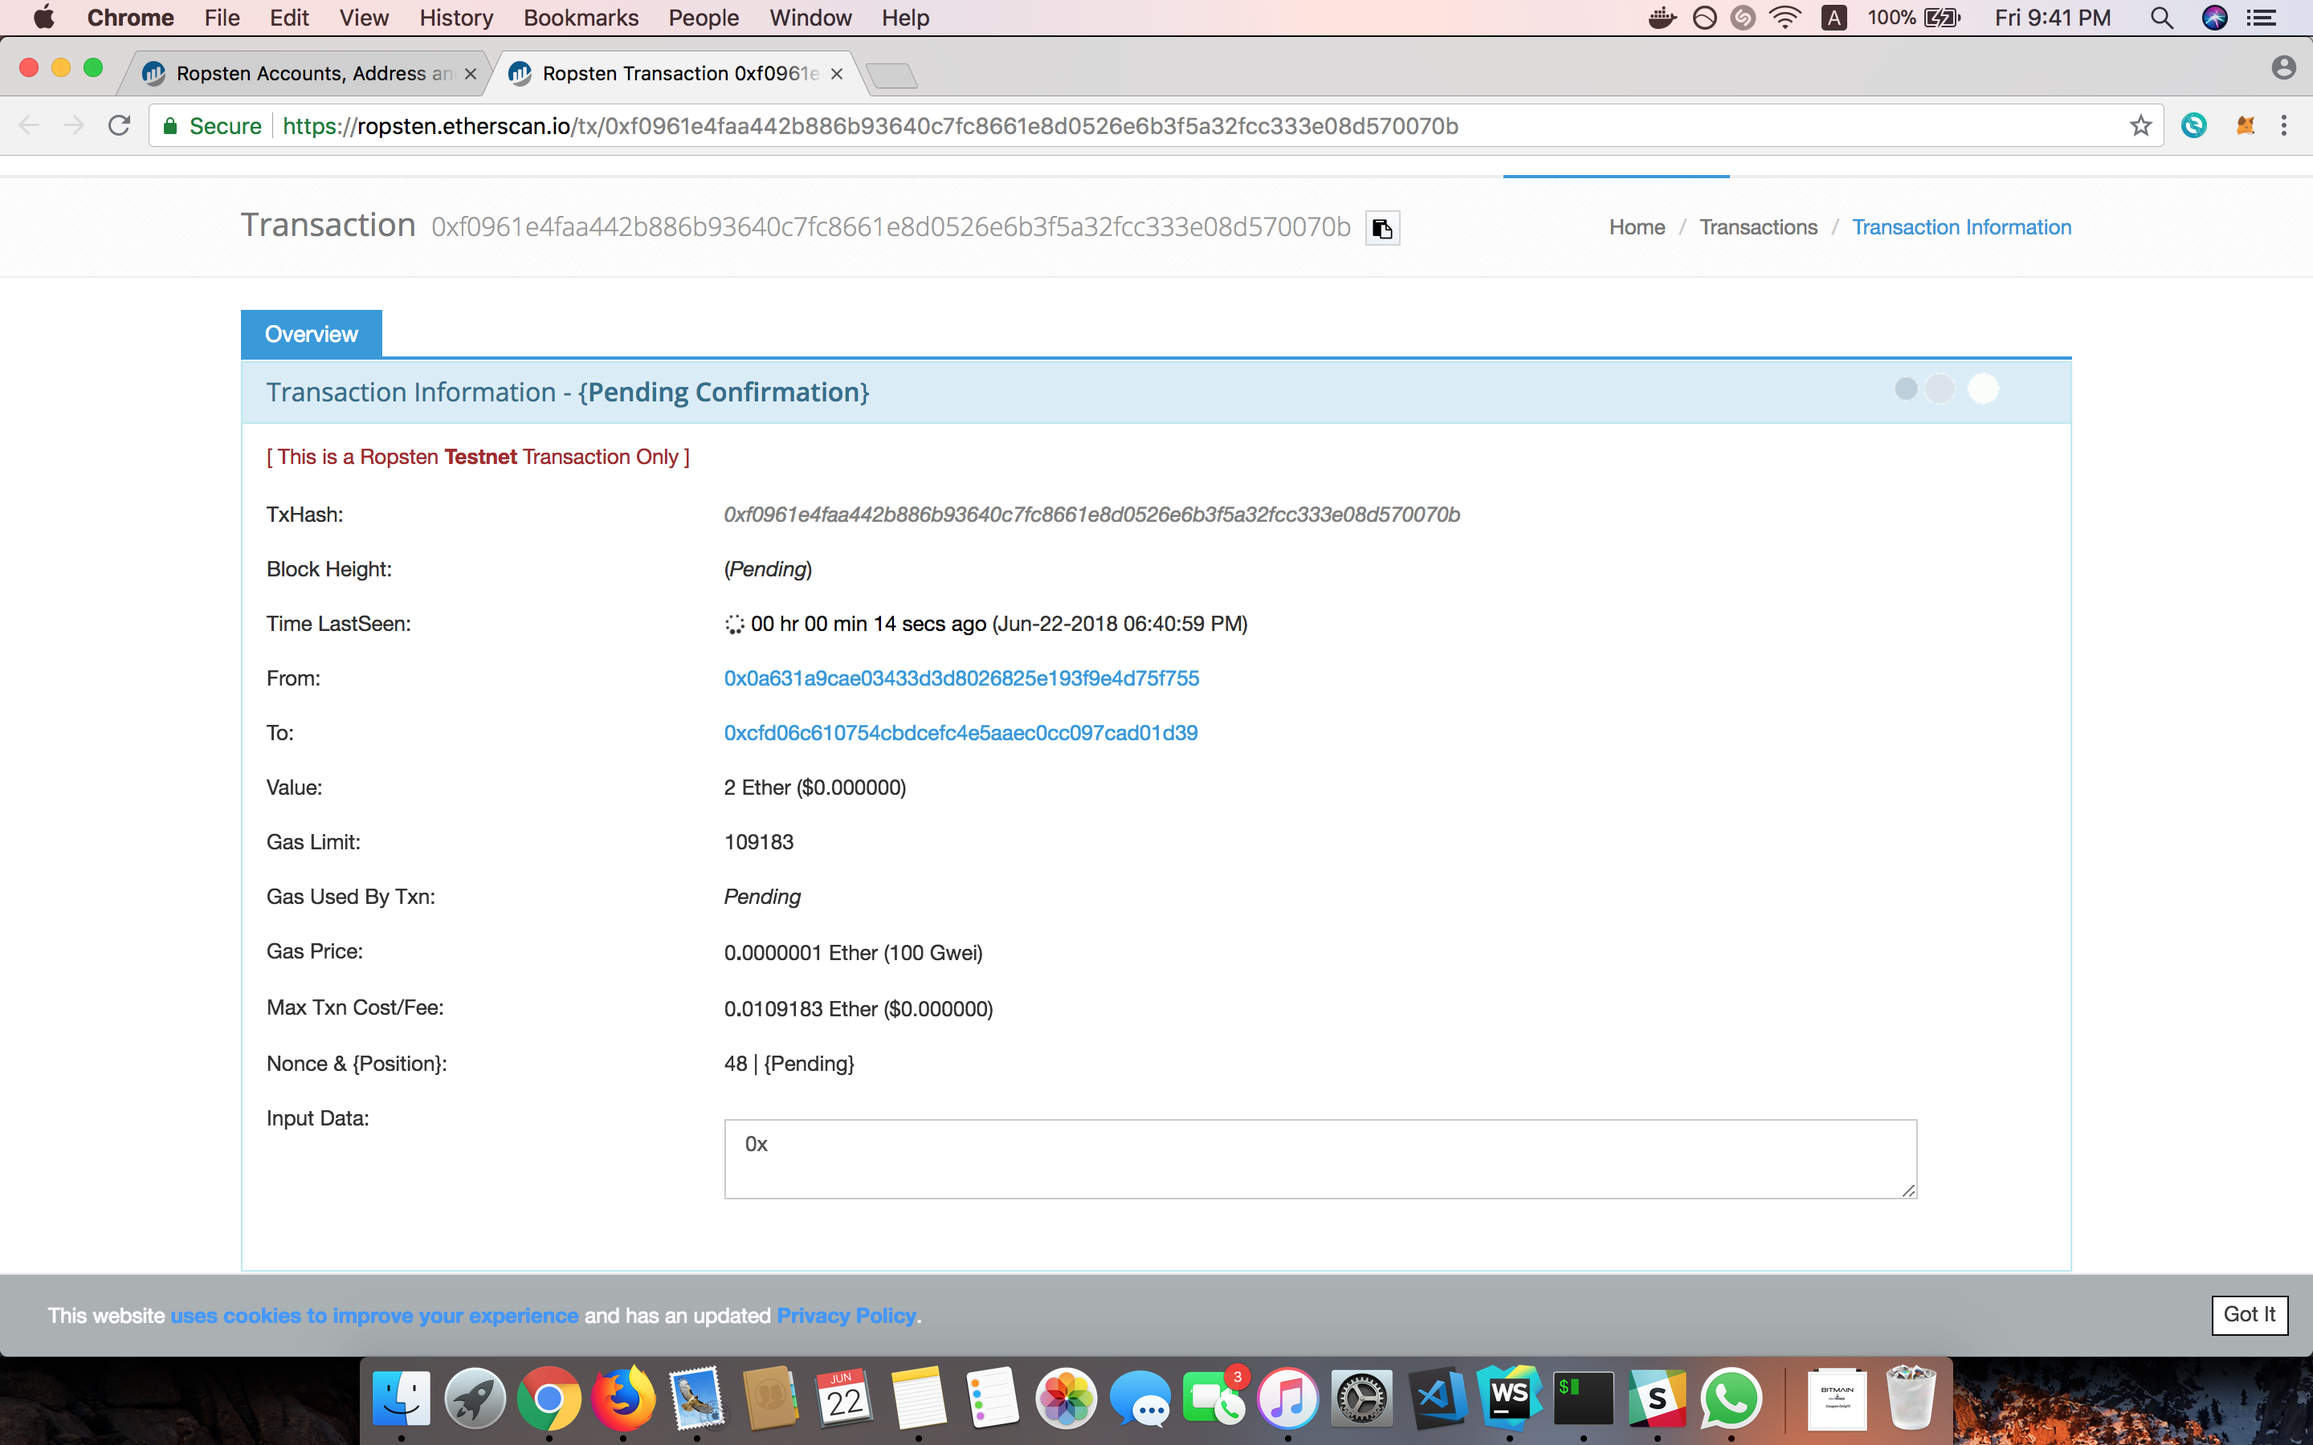
Task: Click the browser address bar URL
Action: pos(870,126)
